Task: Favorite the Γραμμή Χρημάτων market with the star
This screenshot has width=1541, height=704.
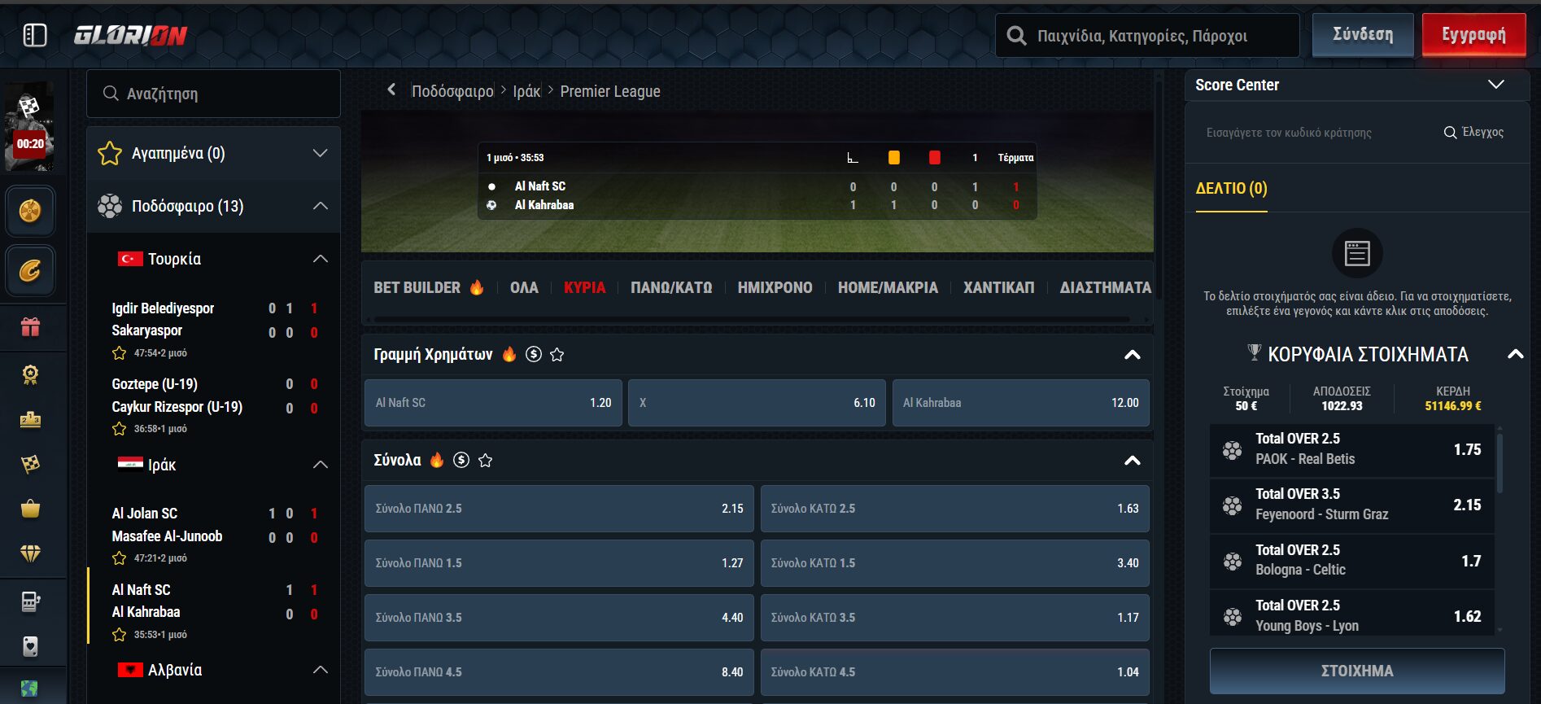Action: click(557, 354)
